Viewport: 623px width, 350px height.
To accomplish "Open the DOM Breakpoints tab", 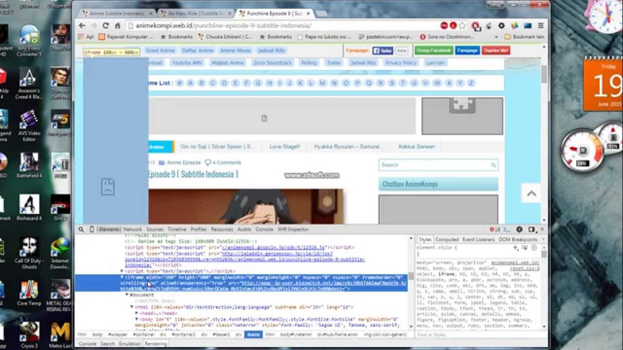I will pos(518,240).
